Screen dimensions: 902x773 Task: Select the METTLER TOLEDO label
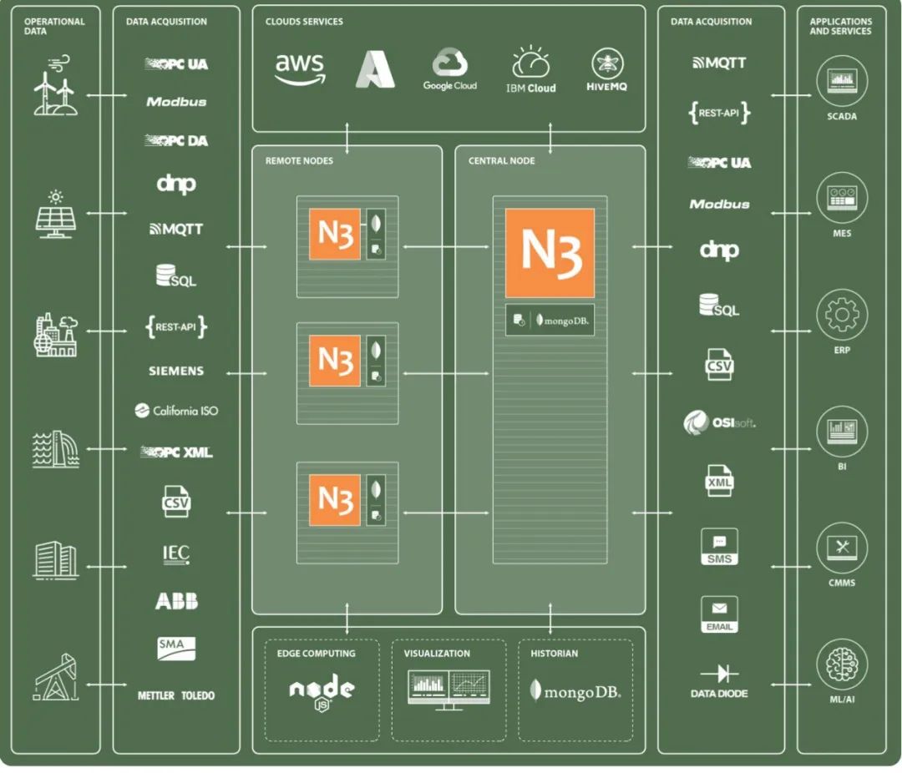click(176, 696)
